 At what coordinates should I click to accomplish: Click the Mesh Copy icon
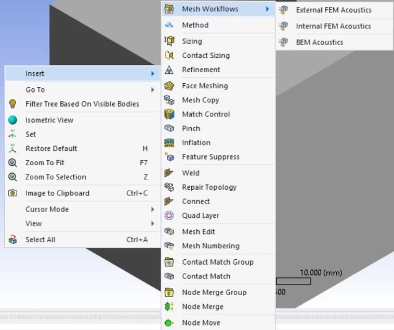click(169, 100)
